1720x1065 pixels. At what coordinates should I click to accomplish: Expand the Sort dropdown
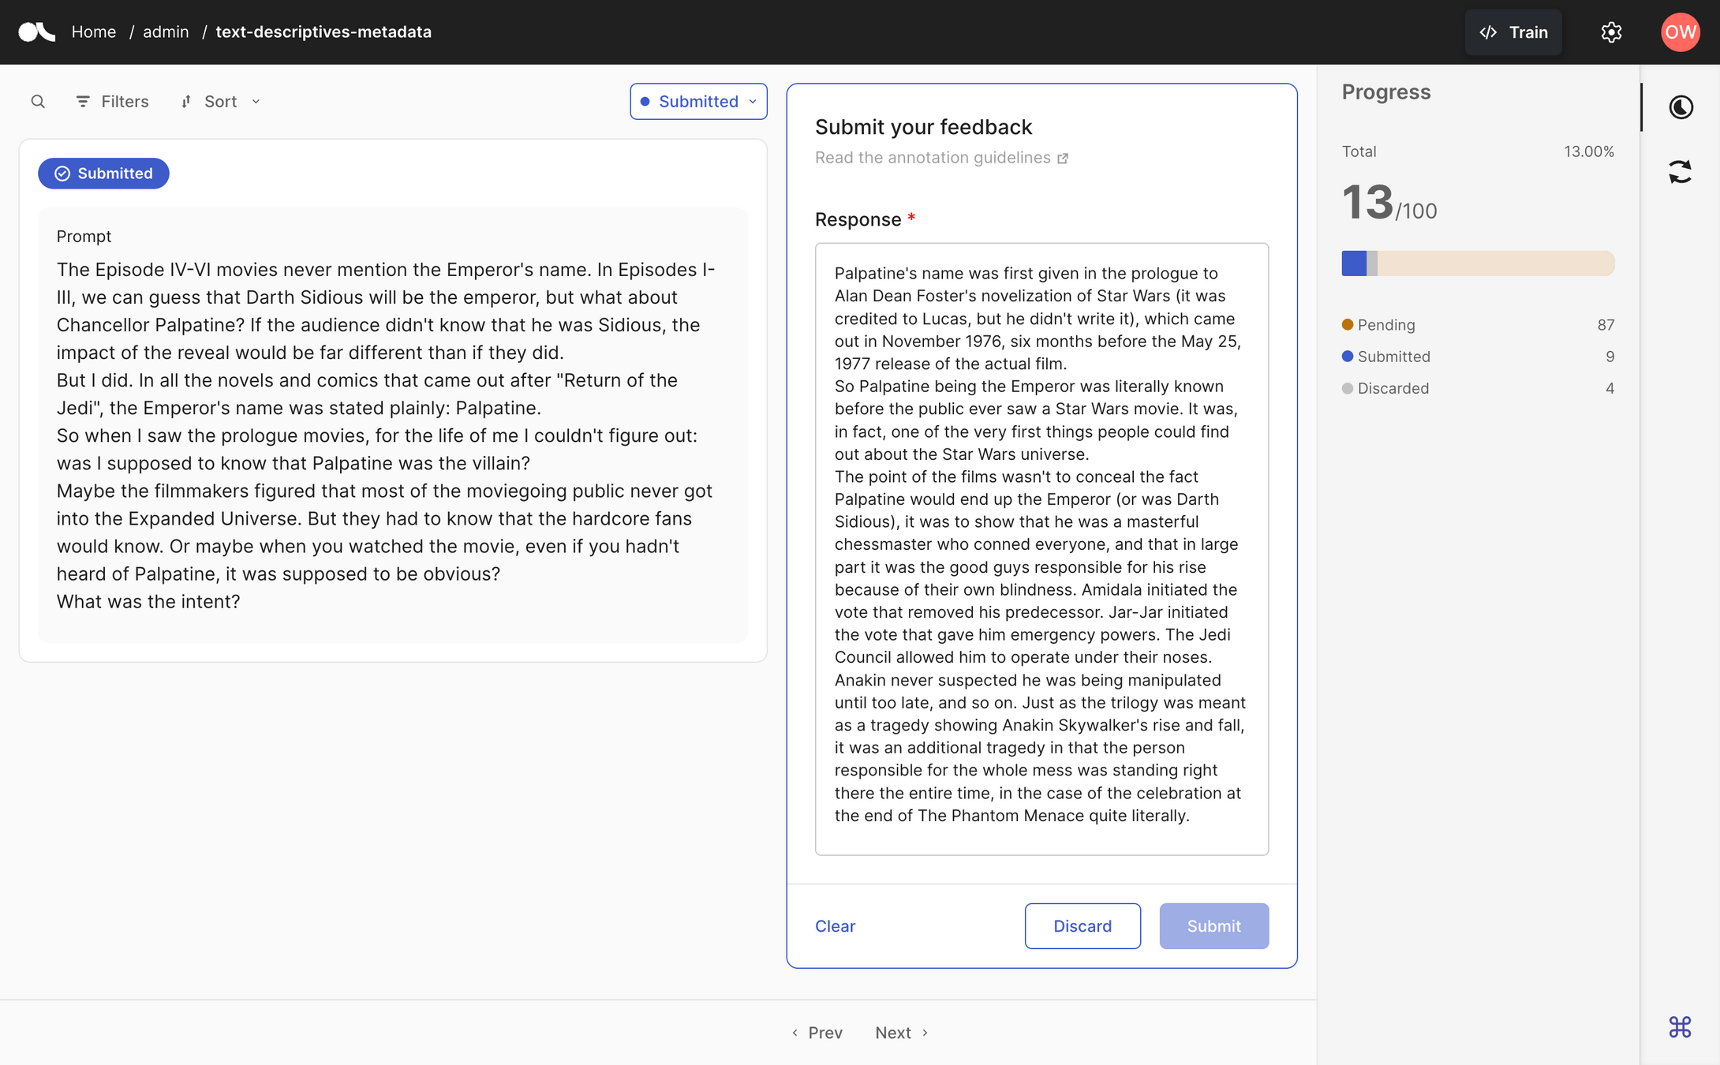[220, 102]
